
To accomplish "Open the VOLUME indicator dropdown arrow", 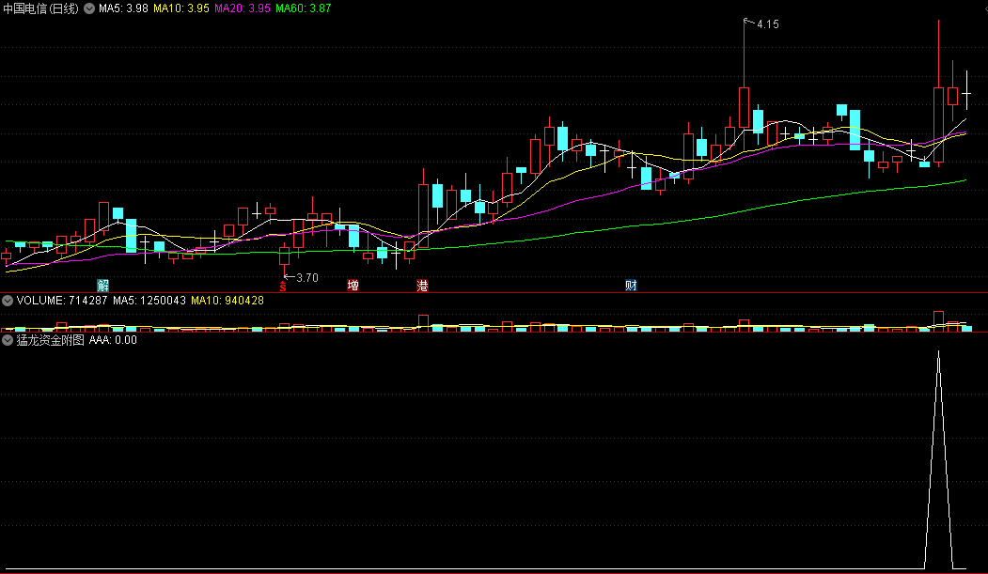I will pyautogui.click(x=8, y=301).
